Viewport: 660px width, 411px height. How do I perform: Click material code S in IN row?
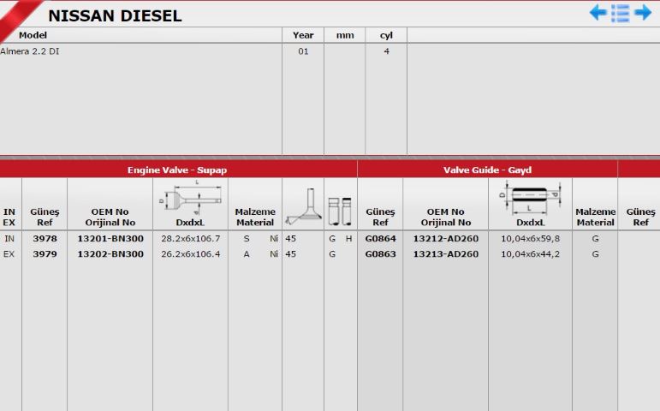tap(247, 238)
